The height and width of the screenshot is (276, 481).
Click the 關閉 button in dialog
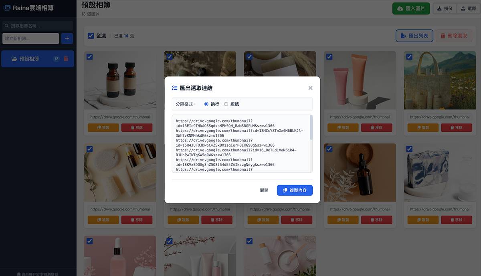coord(264,190)
